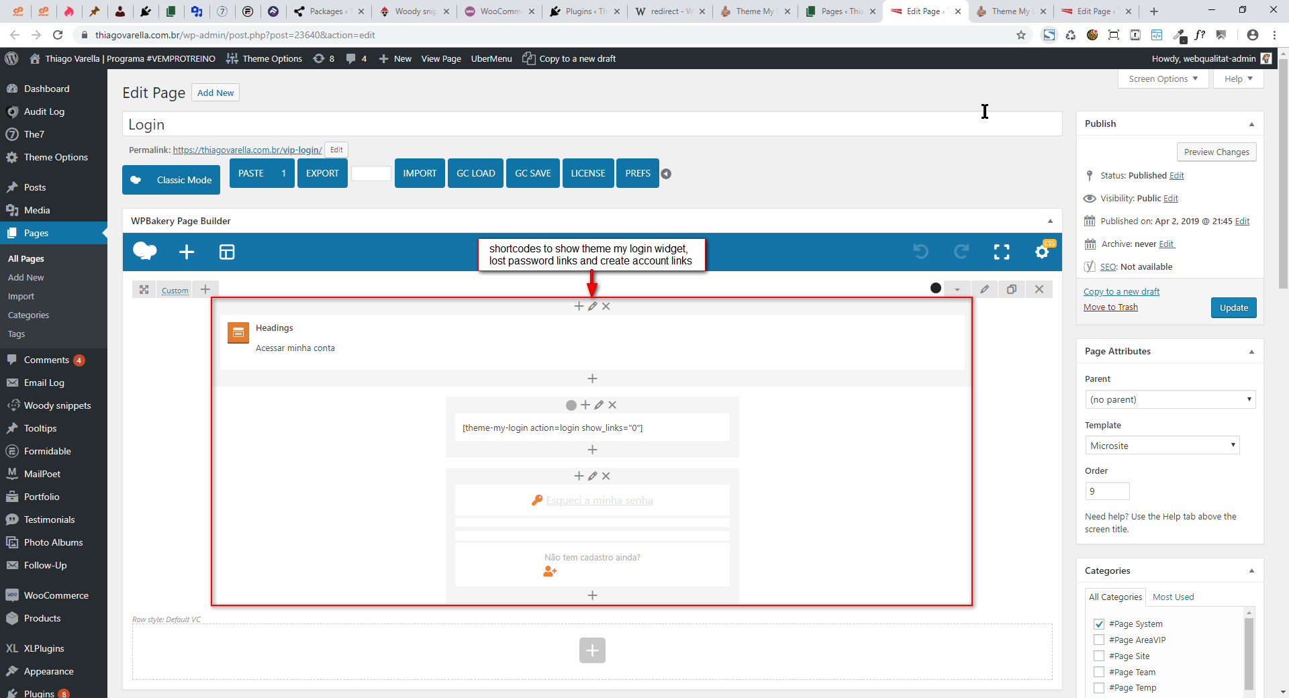Click the WPBakery add element plus icon
The width and height of the screenshot is (1289, 698).
(187, 252)
